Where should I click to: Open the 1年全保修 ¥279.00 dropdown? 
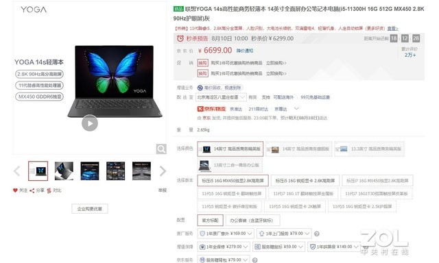pyautogui.click(x=224, y=247)
